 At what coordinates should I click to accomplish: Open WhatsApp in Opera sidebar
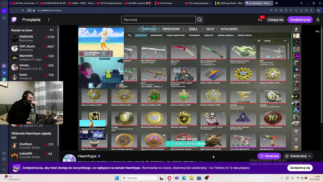(x=4, y=80)
